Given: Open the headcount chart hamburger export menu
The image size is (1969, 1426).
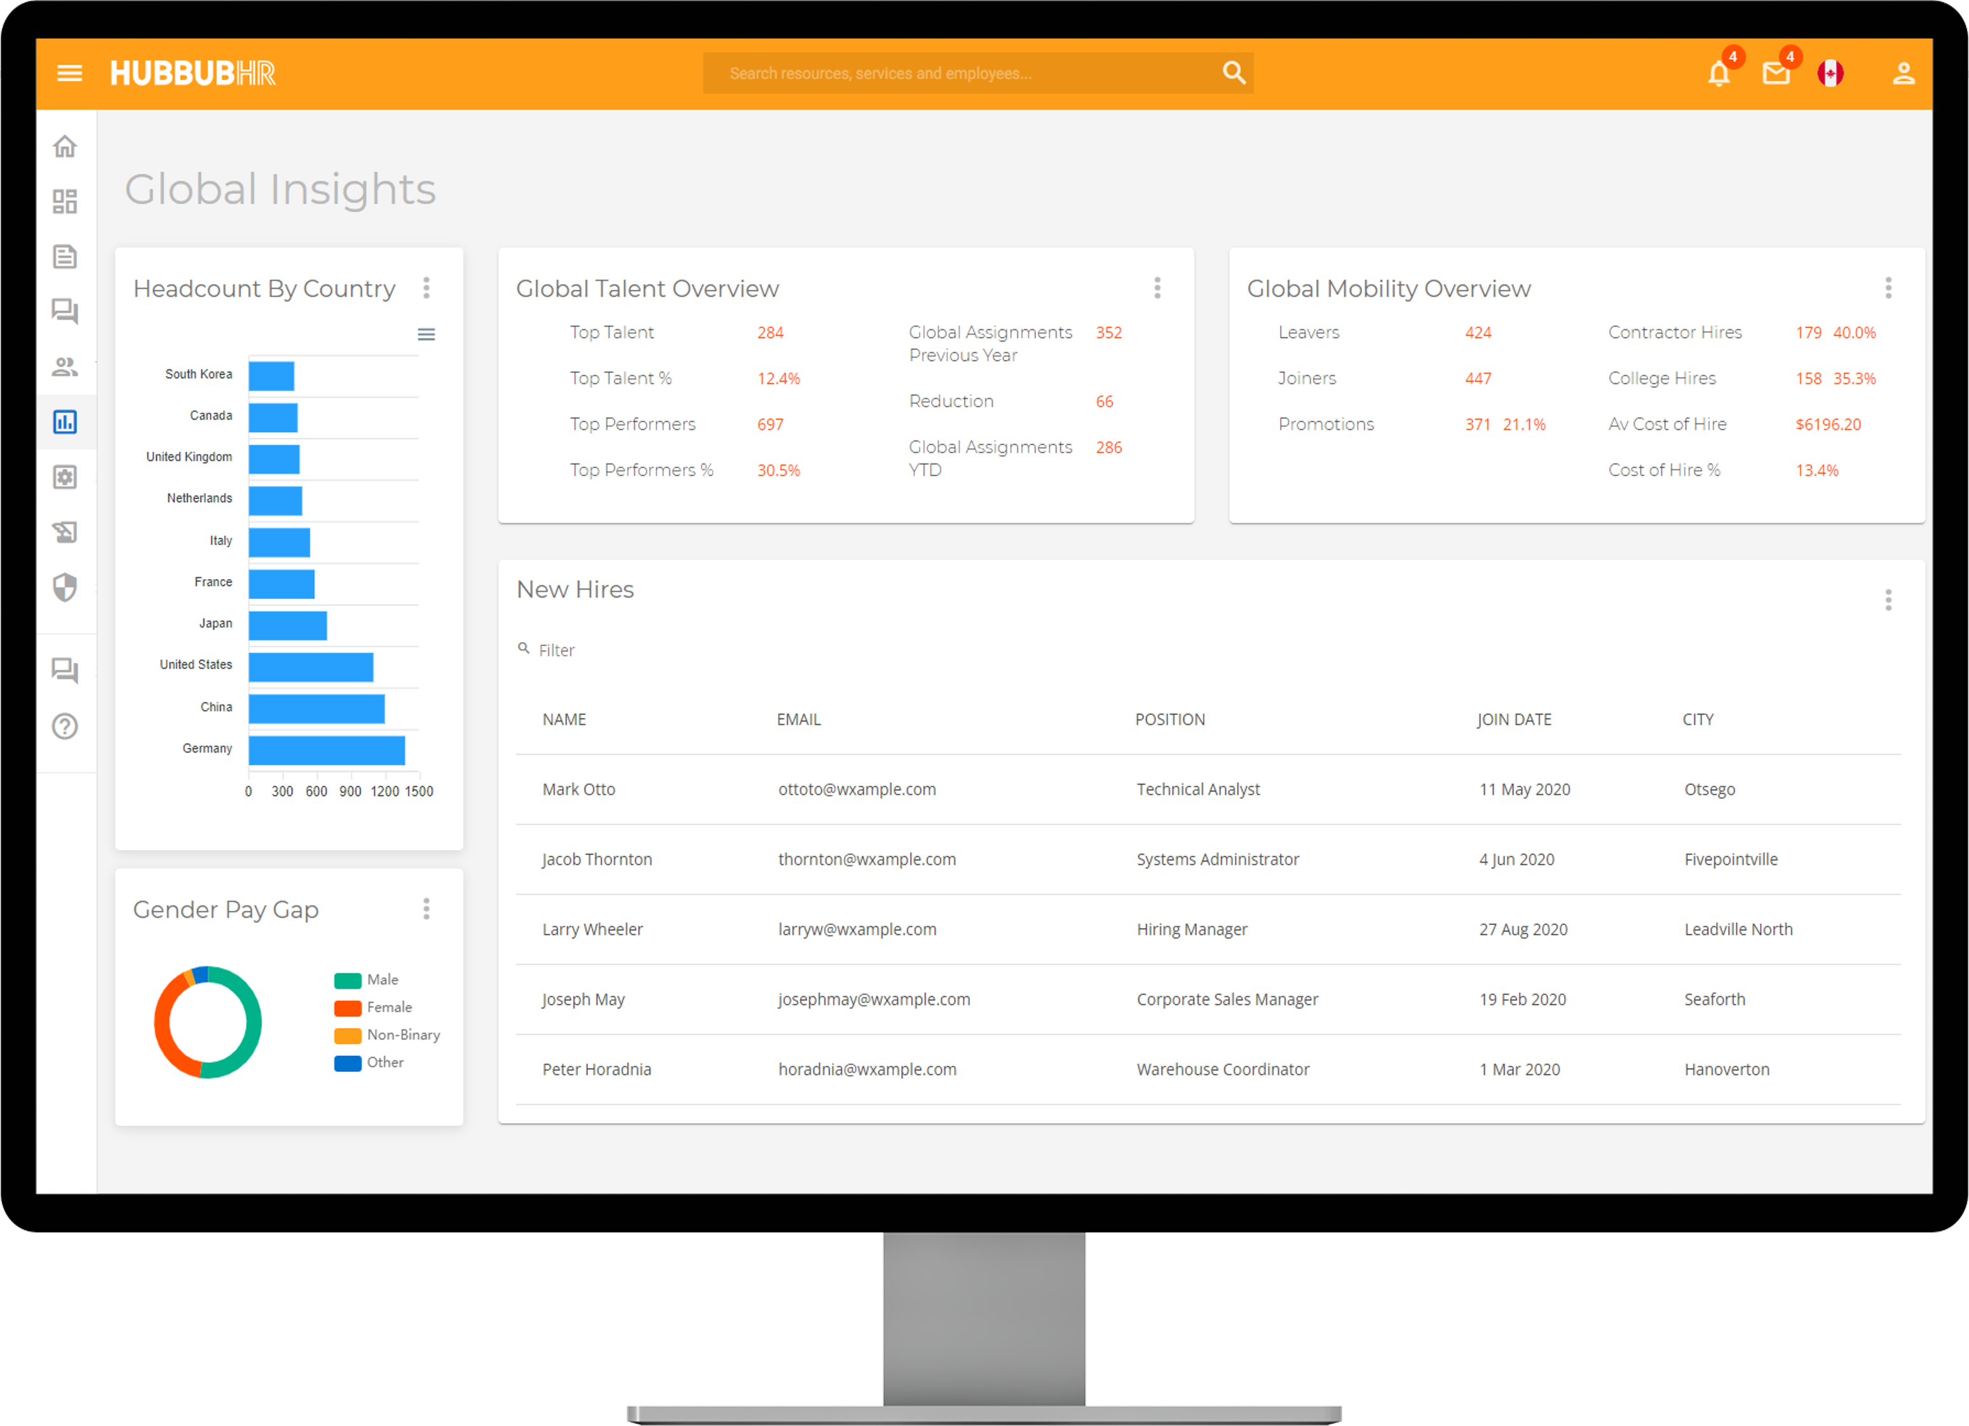Looking at the screenshot, I should 426,334.
